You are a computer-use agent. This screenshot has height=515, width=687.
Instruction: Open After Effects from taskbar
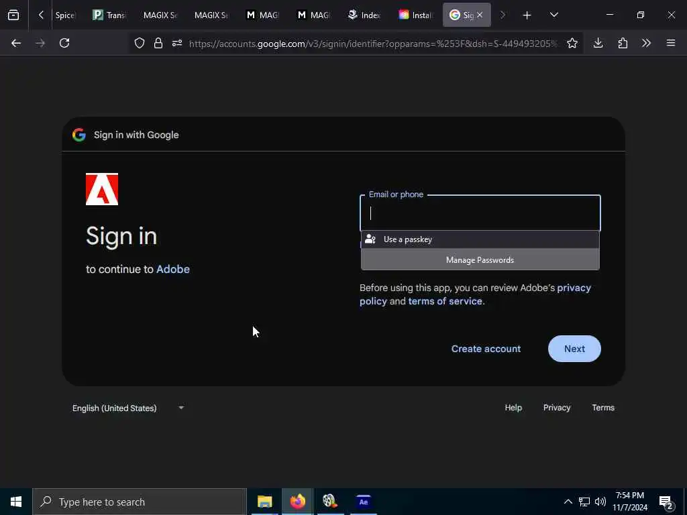(364, 502)
